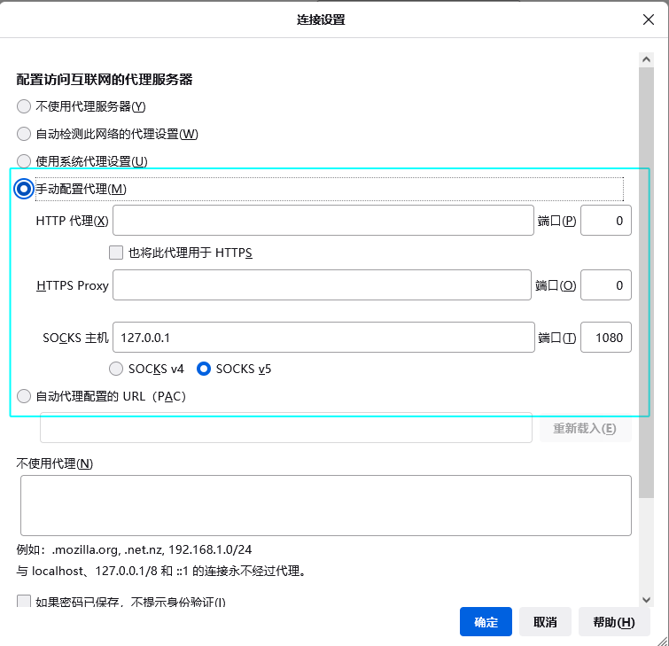Select the 不使用代理服务器 radio option
Viewport: 669px width, 646px height.
24,106
